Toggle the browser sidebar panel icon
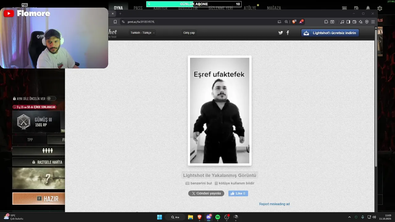Image resolution: width=395 pixels, height=222 pixels. [x=348, y=22]
